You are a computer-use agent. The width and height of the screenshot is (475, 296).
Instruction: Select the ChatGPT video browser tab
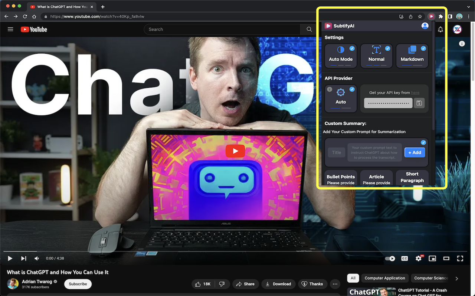pos(62,7)
